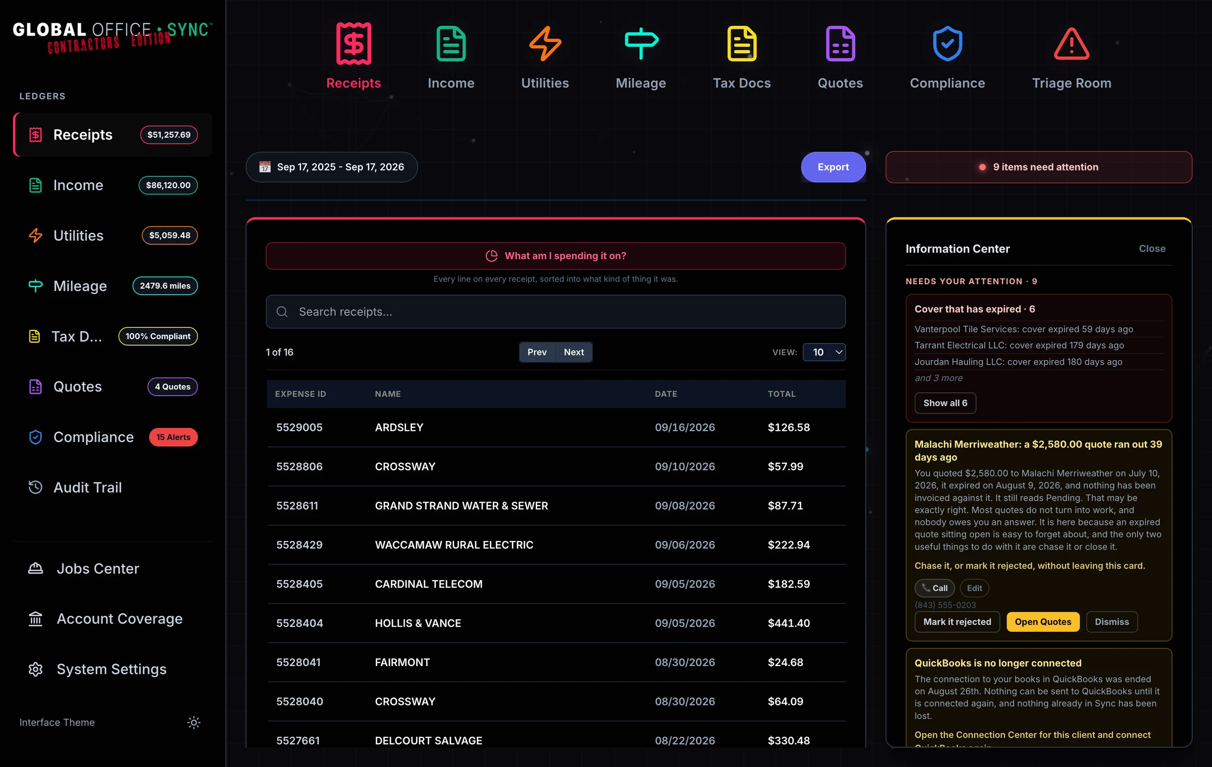Select Receipts in the Ledgers sidebar
Viewport: 1212px width, 767px height.
[x=113, y=135]
